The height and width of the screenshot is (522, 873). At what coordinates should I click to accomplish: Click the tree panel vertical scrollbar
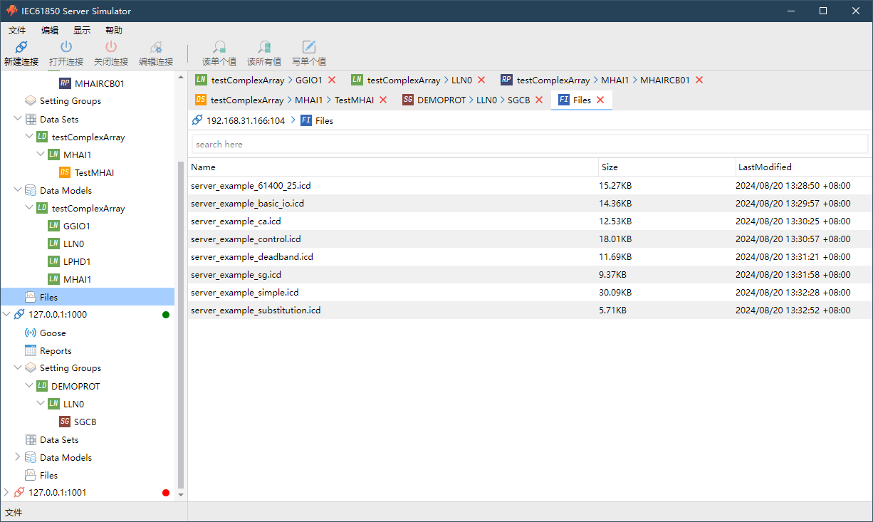[x=180, y=320]
